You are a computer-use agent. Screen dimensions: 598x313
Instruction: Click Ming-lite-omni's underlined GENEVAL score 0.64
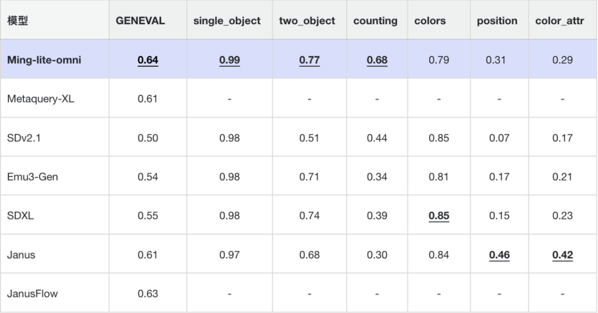point(148,60)
